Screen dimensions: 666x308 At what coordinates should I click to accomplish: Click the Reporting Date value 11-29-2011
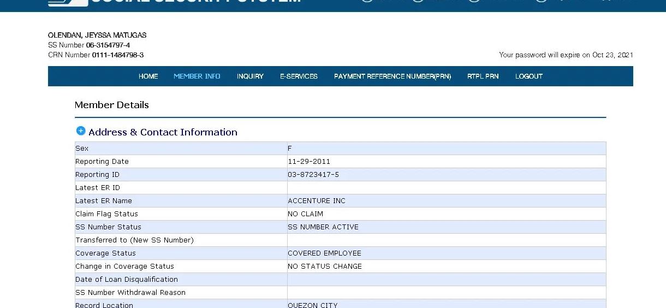309,162
